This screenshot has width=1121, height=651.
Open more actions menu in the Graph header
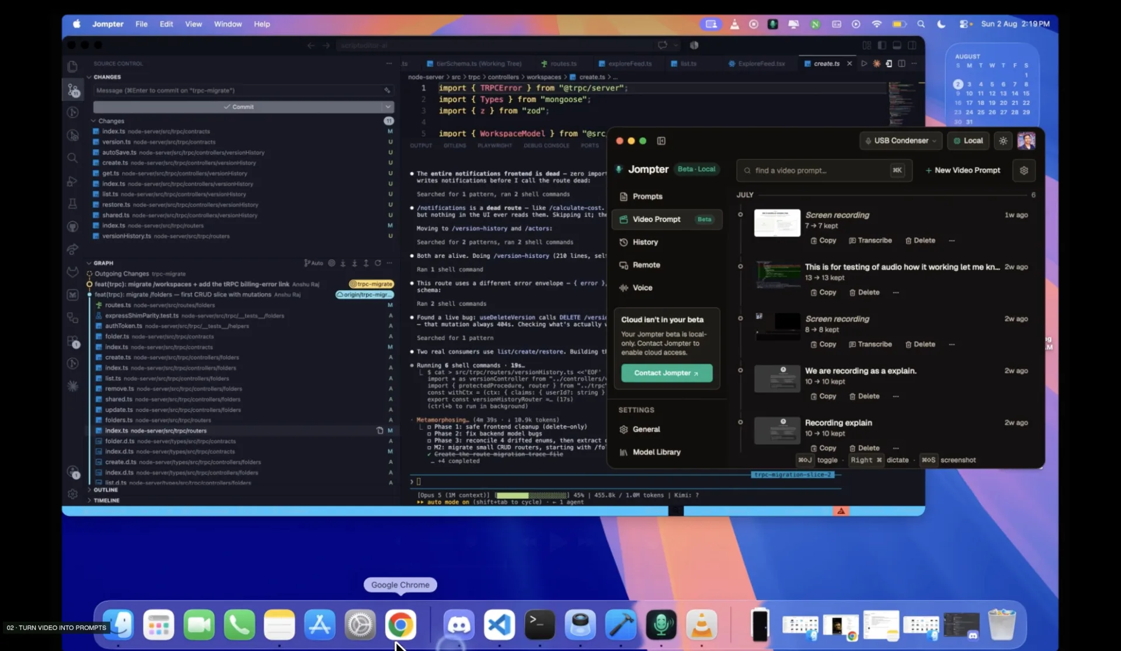[x=389, y=263]
